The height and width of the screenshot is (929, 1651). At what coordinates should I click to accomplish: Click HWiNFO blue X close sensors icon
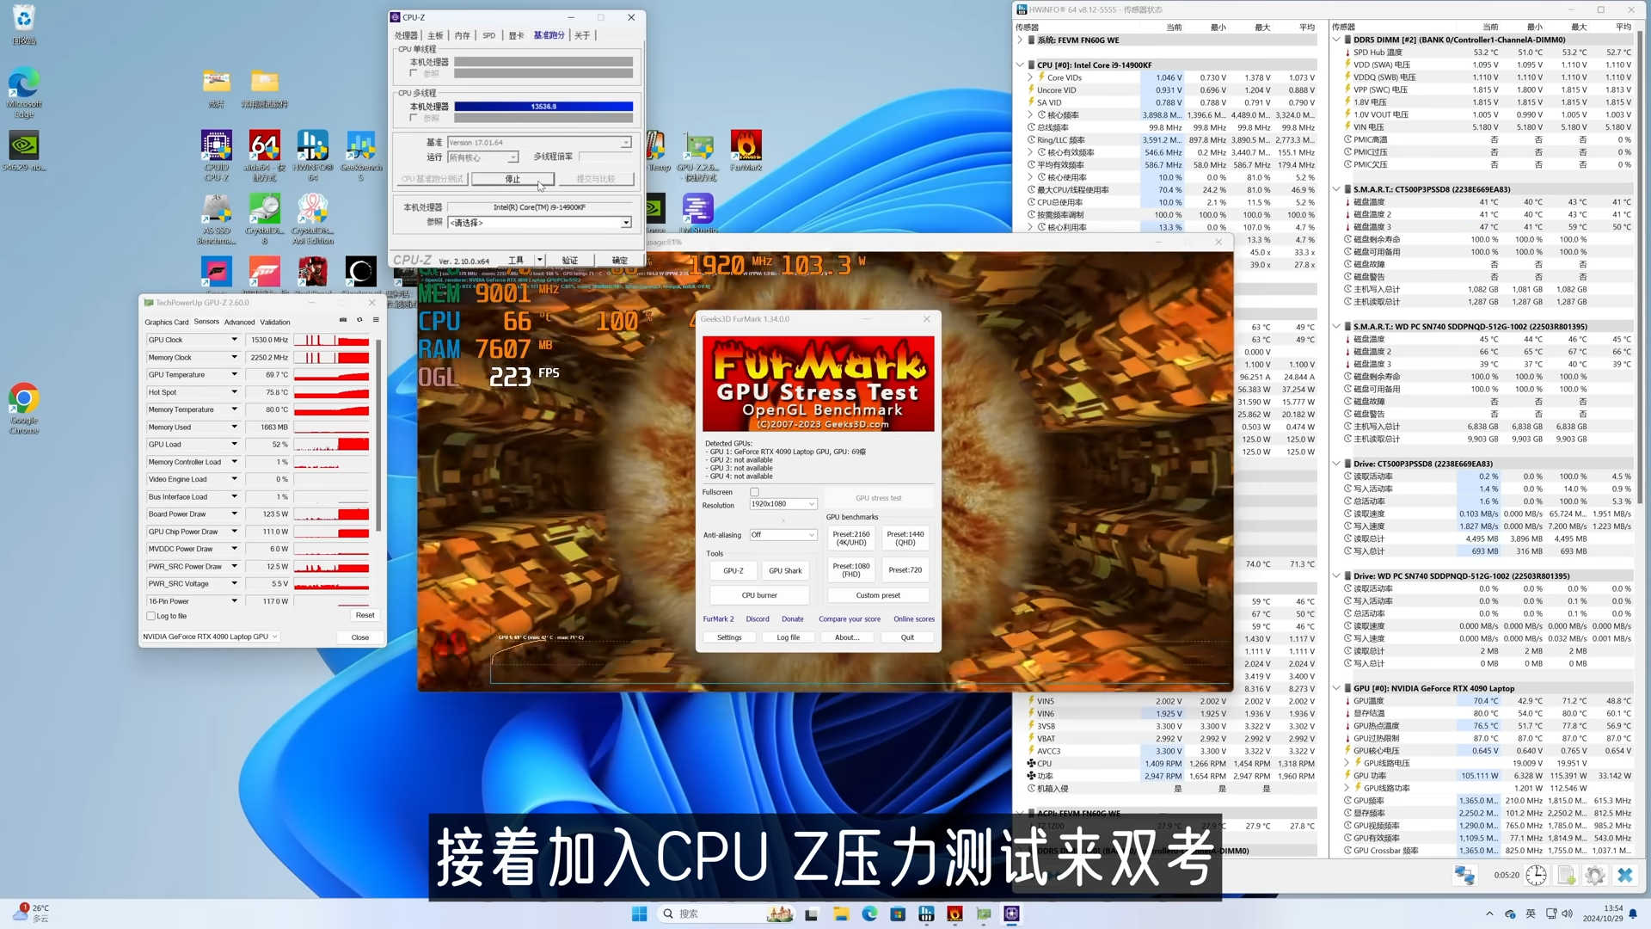click(1624, 876)
